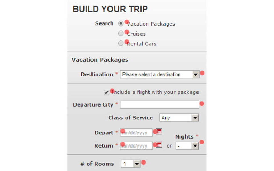The height and width of the screenshot is (171, 274).
Task: Select the Vacation Packages radio button
Action: point(121,24)
